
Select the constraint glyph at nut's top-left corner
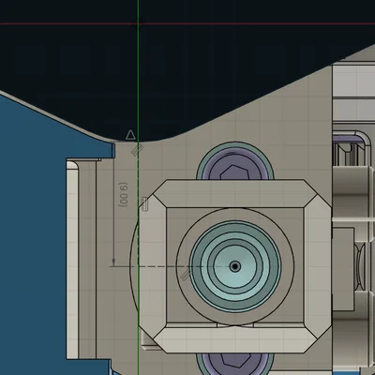[x=144, y=204]
